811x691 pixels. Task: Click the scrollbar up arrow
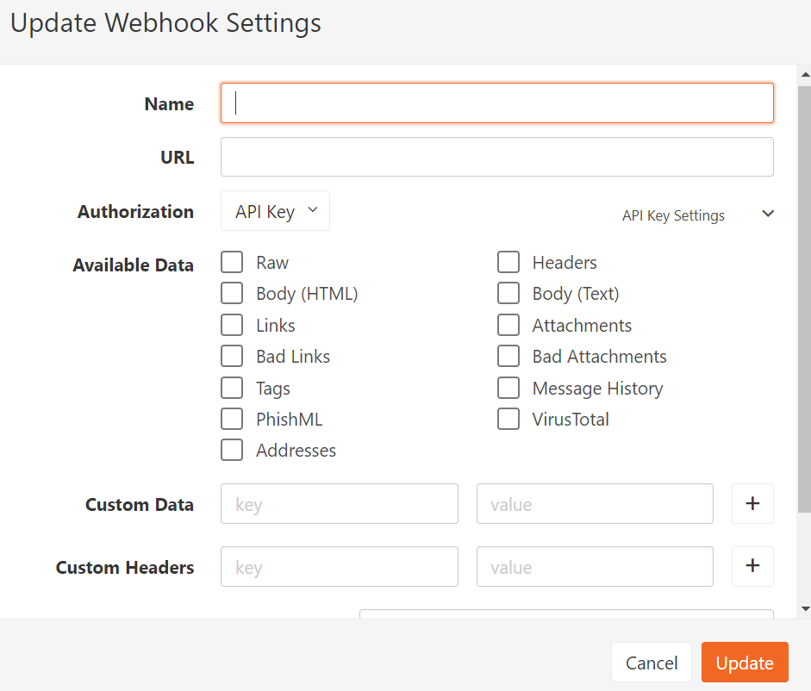point(803,74)
